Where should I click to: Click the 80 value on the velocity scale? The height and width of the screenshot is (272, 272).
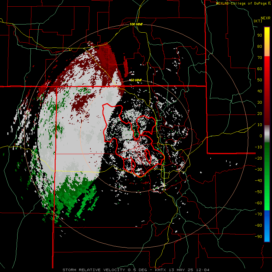pyautogui.click(x=260, y=47)
